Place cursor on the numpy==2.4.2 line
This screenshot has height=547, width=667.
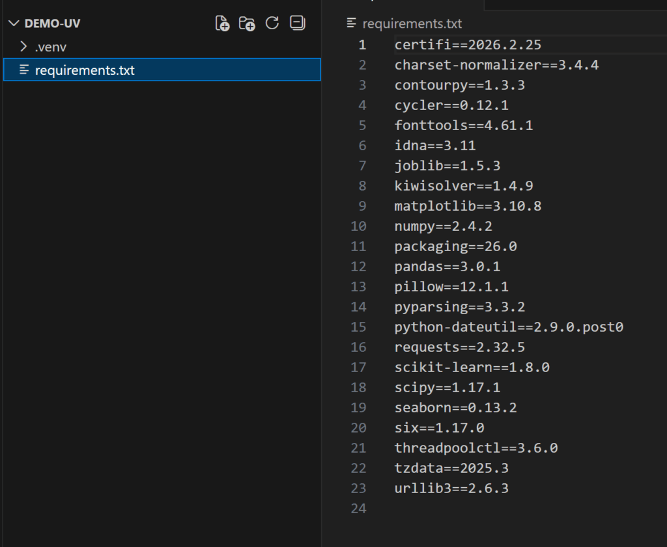[443, 226]
